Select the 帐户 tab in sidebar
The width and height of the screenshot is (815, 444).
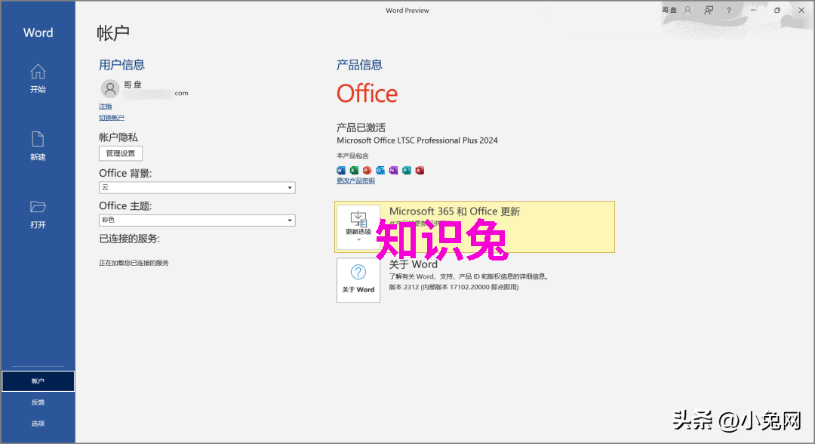point(38,381)
